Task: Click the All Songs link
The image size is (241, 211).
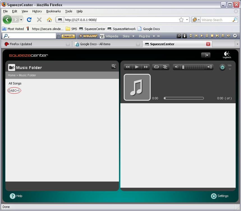Action: [15, 83]
